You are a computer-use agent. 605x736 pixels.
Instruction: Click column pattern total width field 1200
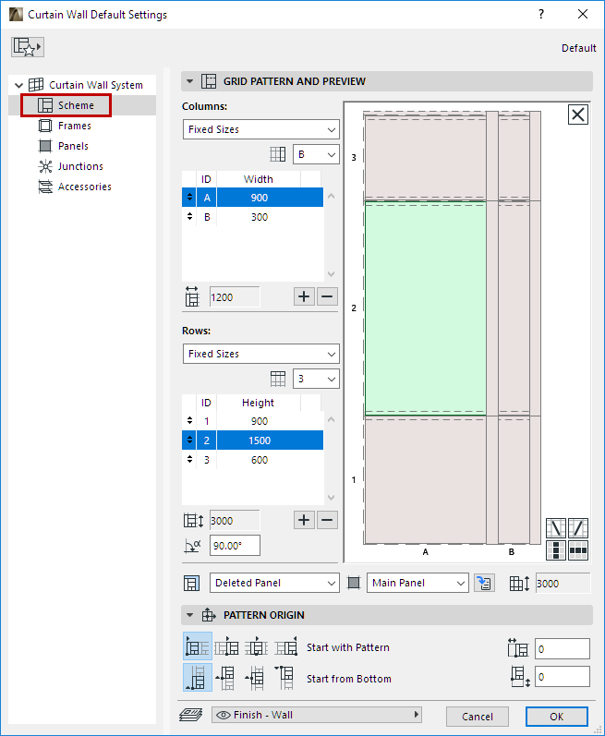point(235,297)
